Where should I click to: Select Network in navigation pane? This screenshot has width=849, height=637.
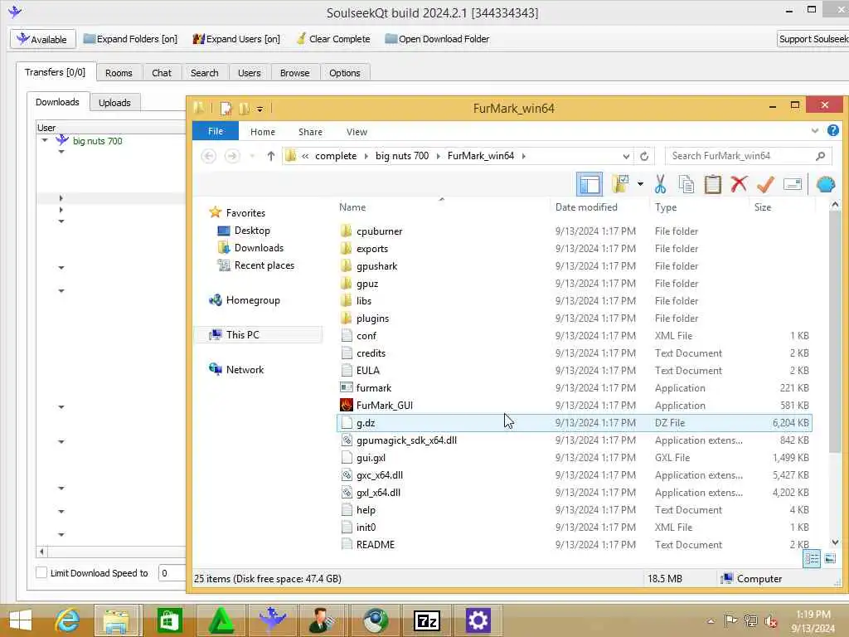(x=245, y=369)
